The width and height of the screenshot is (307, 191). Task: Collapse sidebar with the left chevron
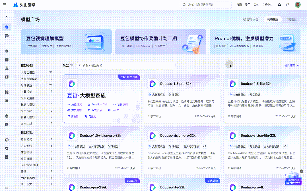point(7,17)
